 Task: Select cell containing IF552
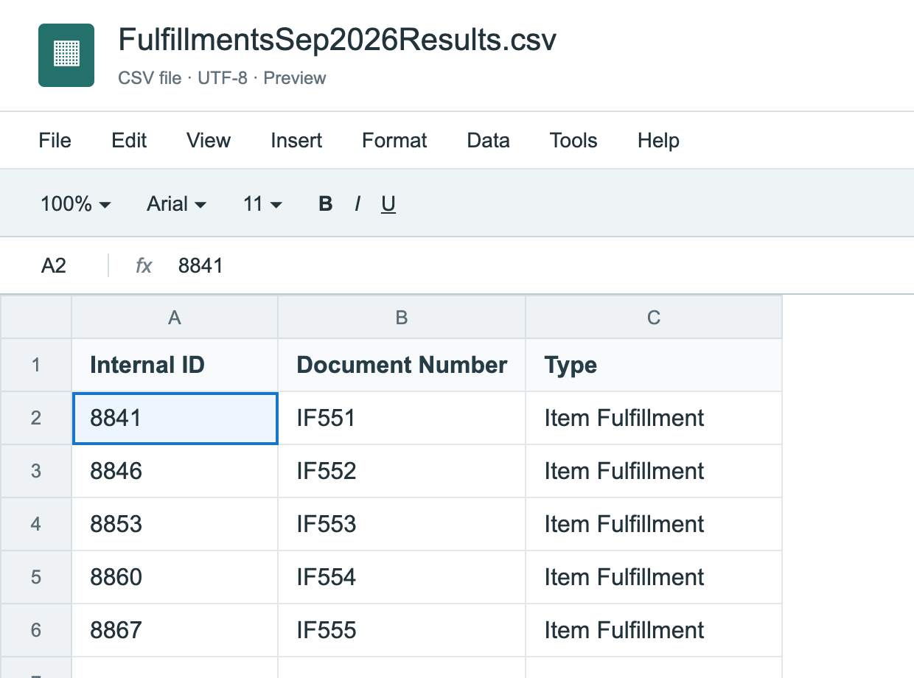[x=402, y=471]
